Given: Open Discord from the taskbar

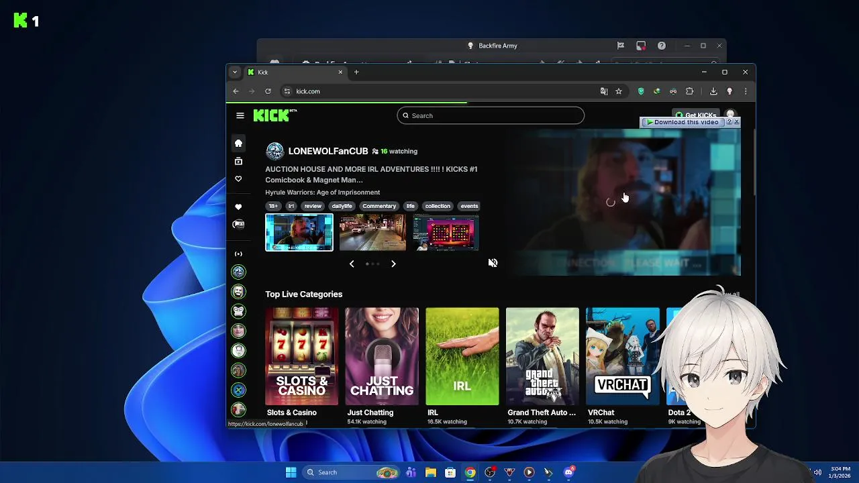Looking at the screenshot, I should click(569, 472).
